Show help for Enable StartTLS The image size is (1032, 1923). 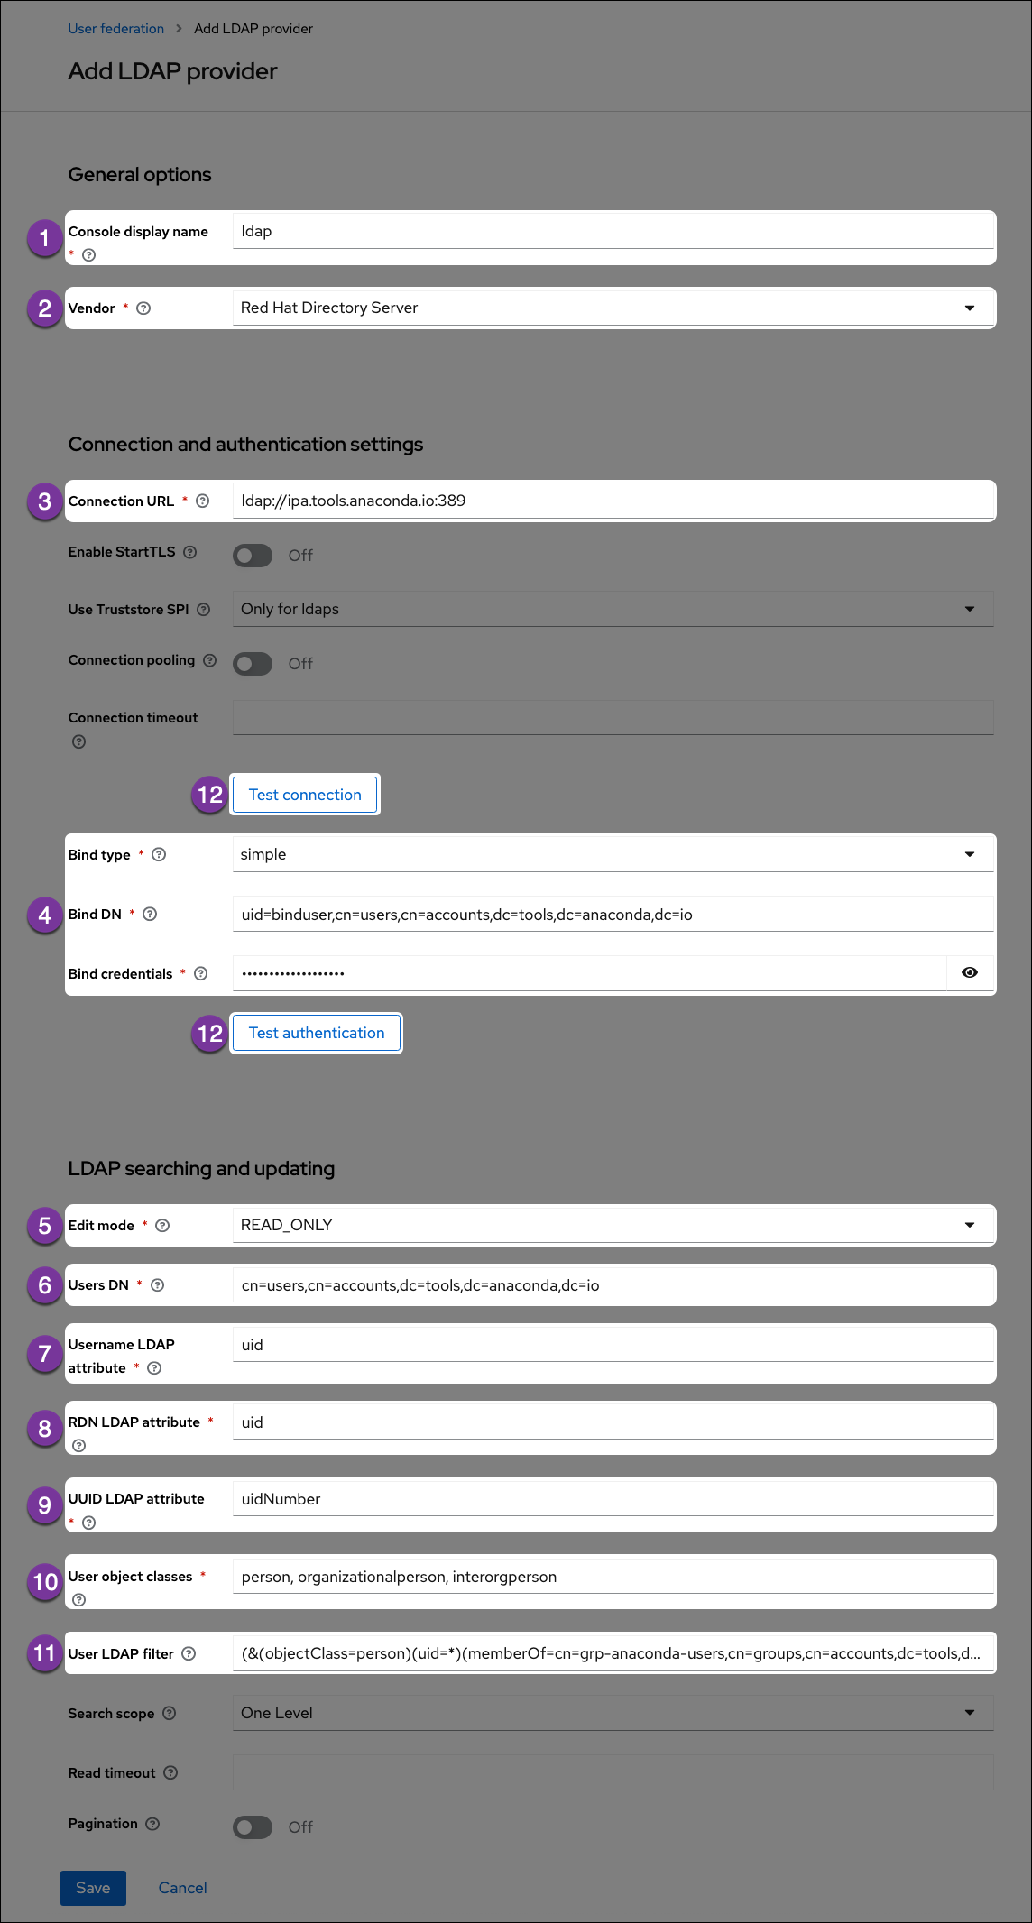tap(190, 552)
